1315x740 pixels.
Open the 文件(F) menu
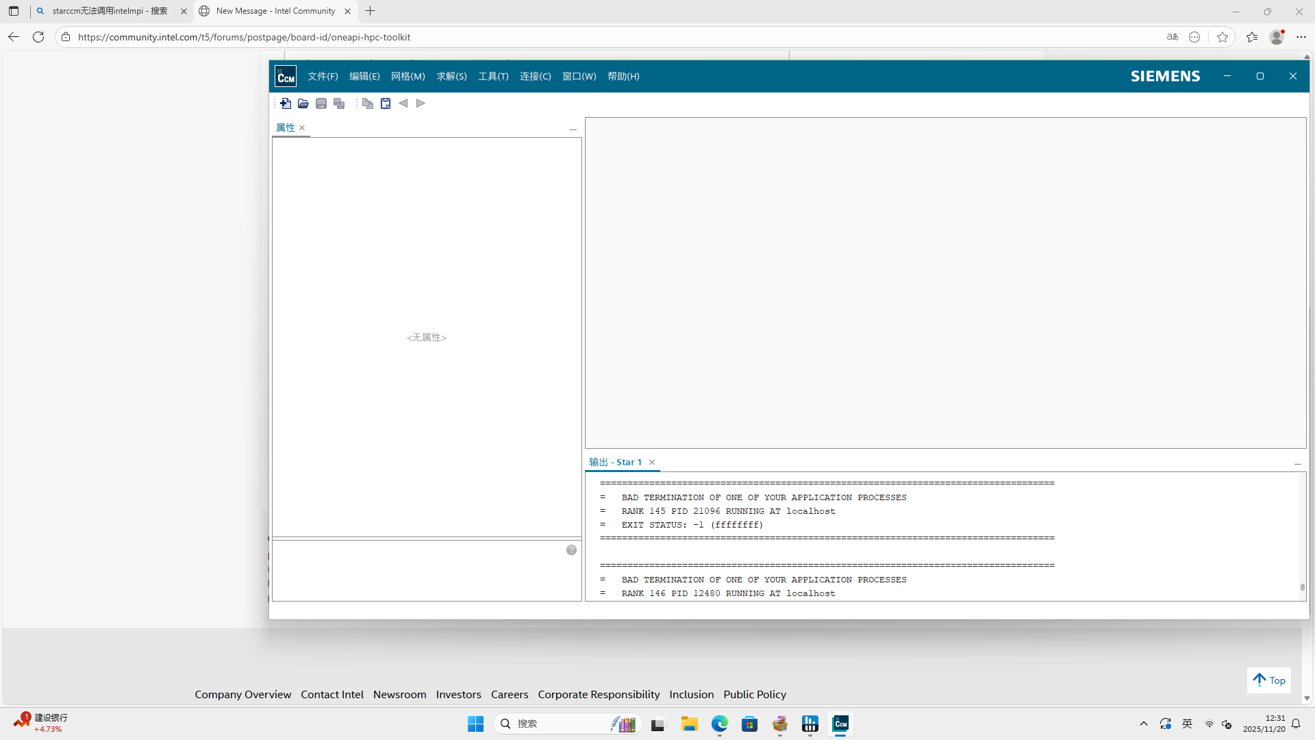tap(323, 76)
